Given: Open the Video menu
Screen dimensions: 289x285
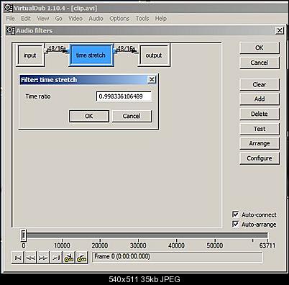Looking at the screenshot, I should pyautogui.click(x=75, y=19).
